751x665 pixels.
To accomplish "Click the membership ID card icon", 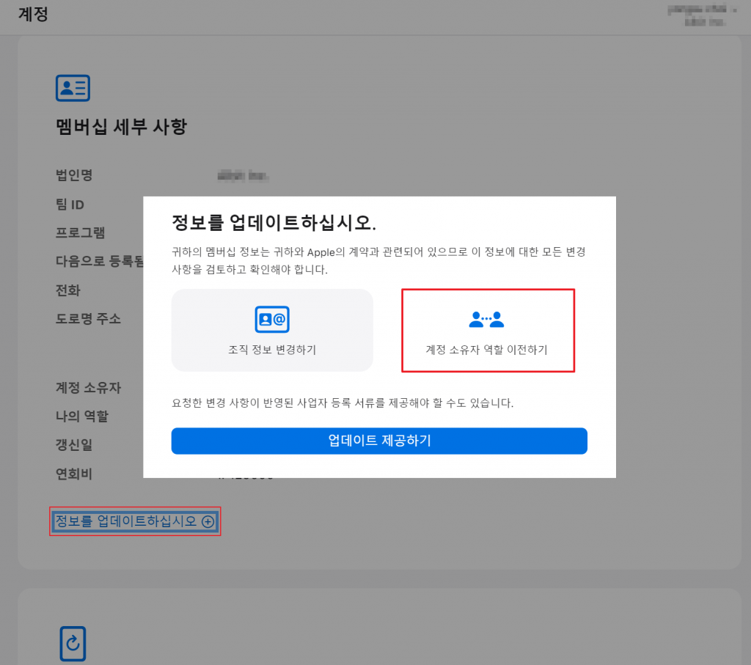I will (73, 88).
